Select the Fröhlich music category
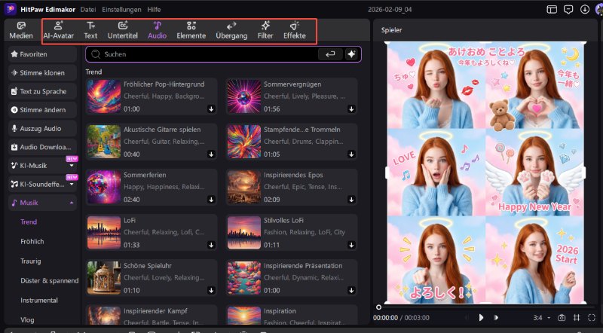The image size is (603, 333). point(32,242)
